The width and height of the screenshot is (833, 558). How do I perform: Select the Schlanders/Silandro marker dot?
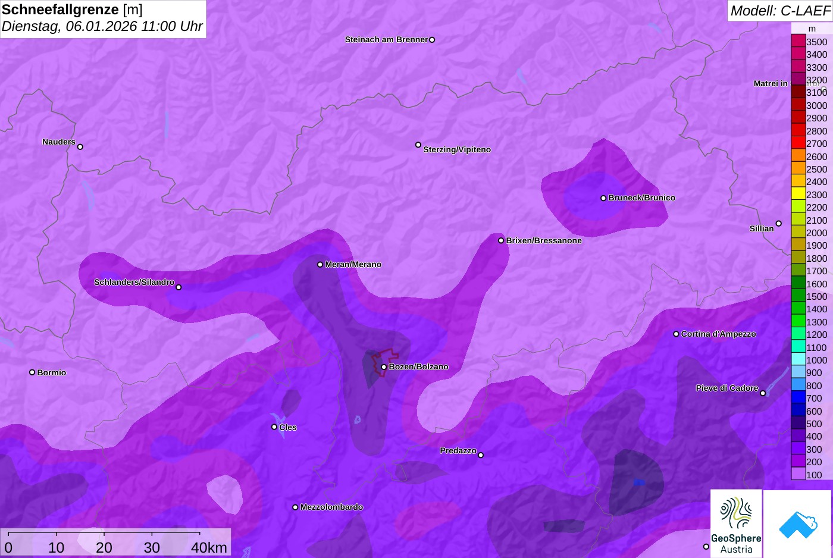(x=178, y=287)
